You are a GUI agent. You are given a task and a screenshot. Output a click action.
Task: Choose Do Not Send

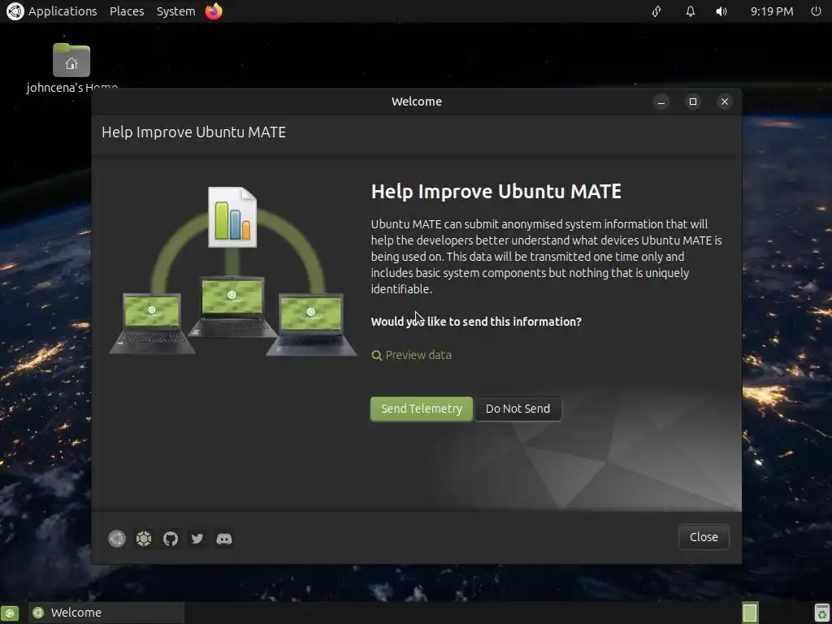click(x=518, y=409)
